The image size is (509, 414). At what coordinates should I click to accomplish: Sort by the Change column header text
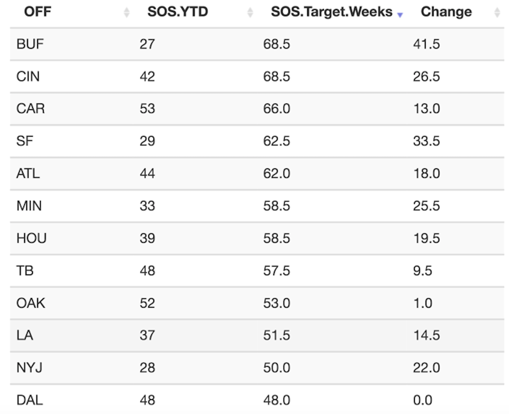pyautogui.click(x=446, y=12)
